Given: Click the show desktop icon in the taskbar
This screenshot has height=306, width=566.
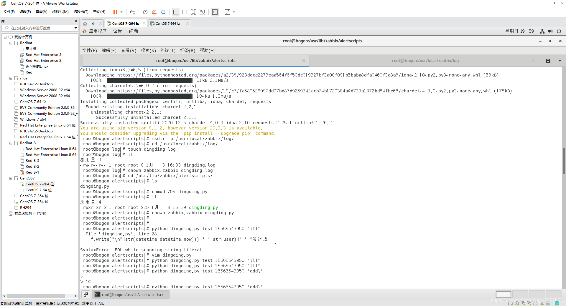Looking at the screenshot, I should click(x=86, y=295).
